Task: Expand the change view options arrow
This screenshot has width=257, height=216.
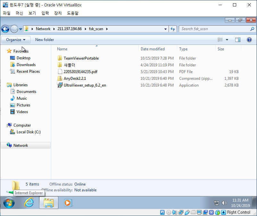Action: (x=227, y=40)
